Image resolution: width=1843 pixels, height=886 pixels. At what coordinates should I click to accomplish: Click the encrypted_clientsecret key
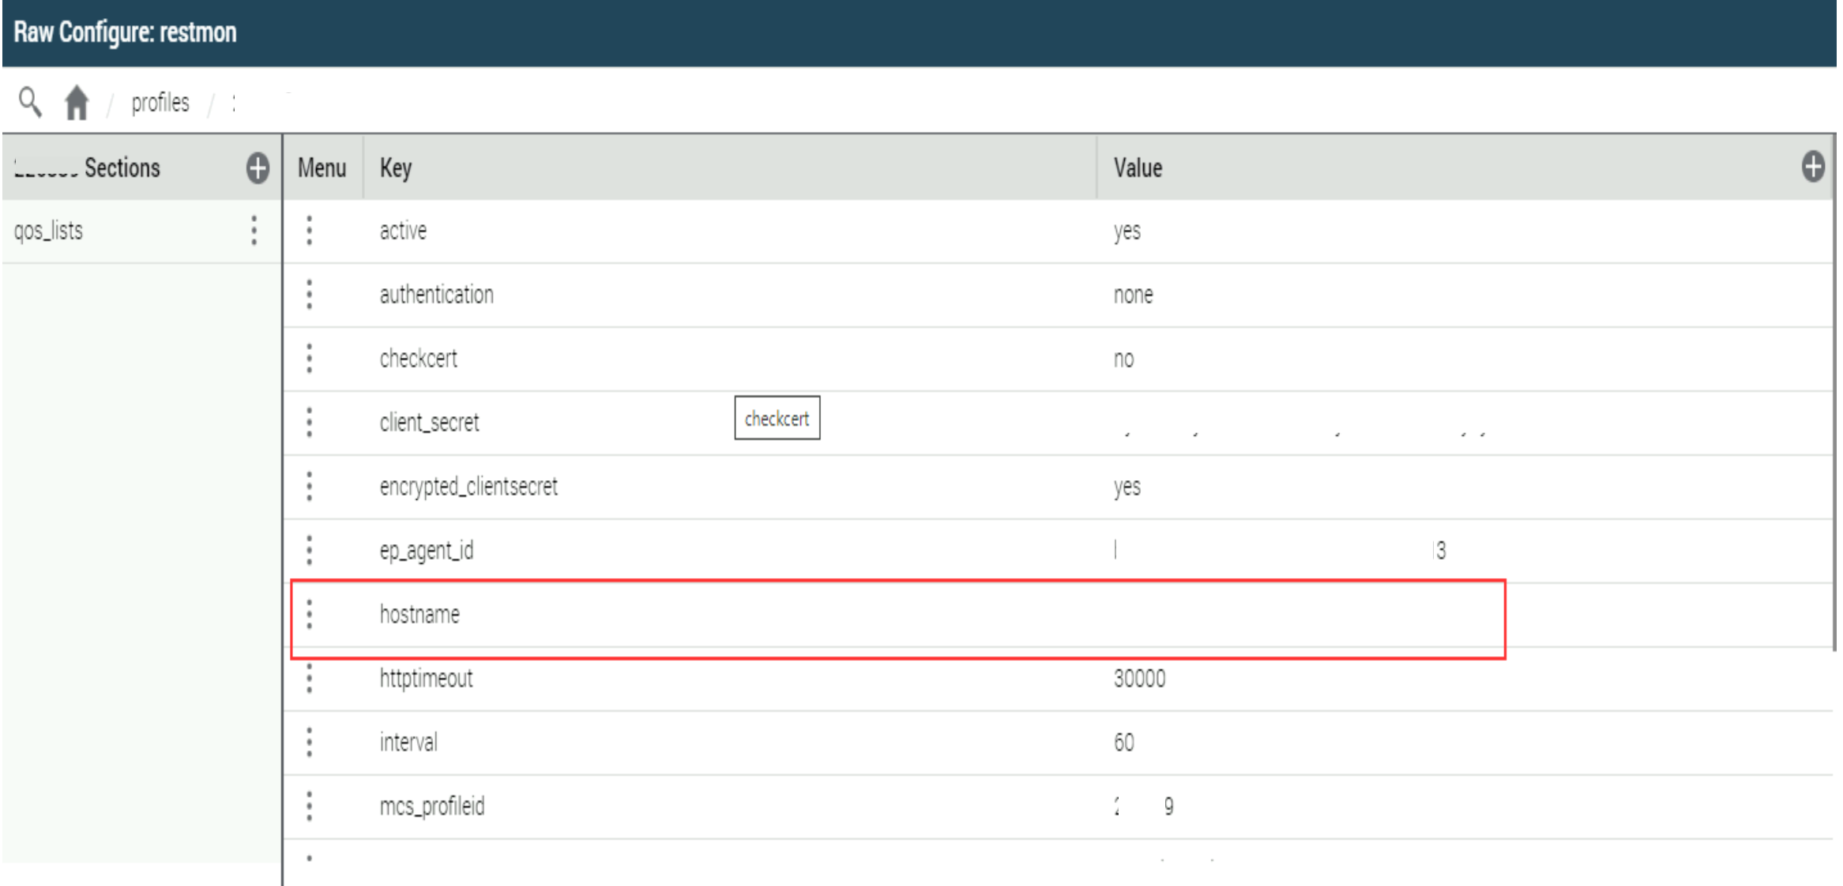[x=468, y=486]
